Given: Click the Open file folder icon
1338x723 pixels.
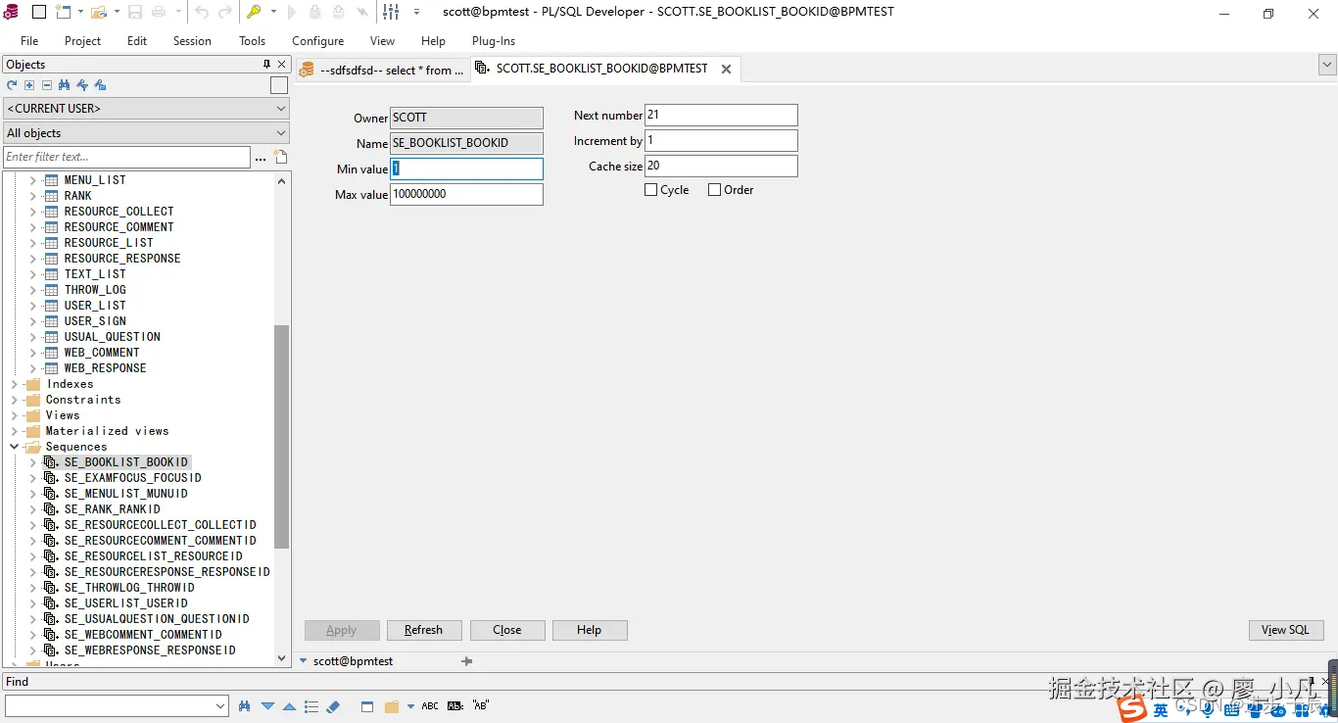Looking at the screenshot, I should (98, 12).
